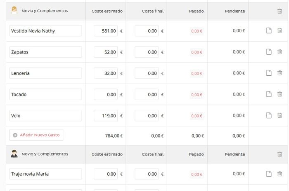Click the pagado amount for Vestido Novia Nathy
The height and width of the screenshot is (191, 289).
(x=197, y=31)
